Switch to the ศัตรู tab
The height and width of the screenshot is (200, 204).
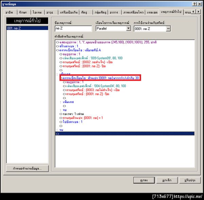(x=86, y=12)
